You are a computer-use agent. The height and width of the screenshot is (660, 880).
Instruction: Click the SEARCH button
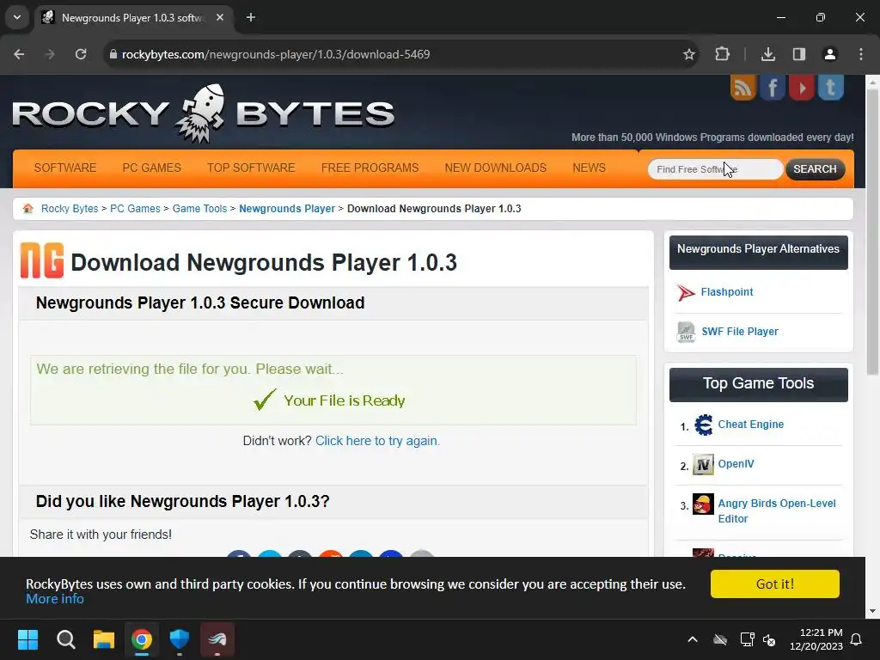(x=815, y=169)
